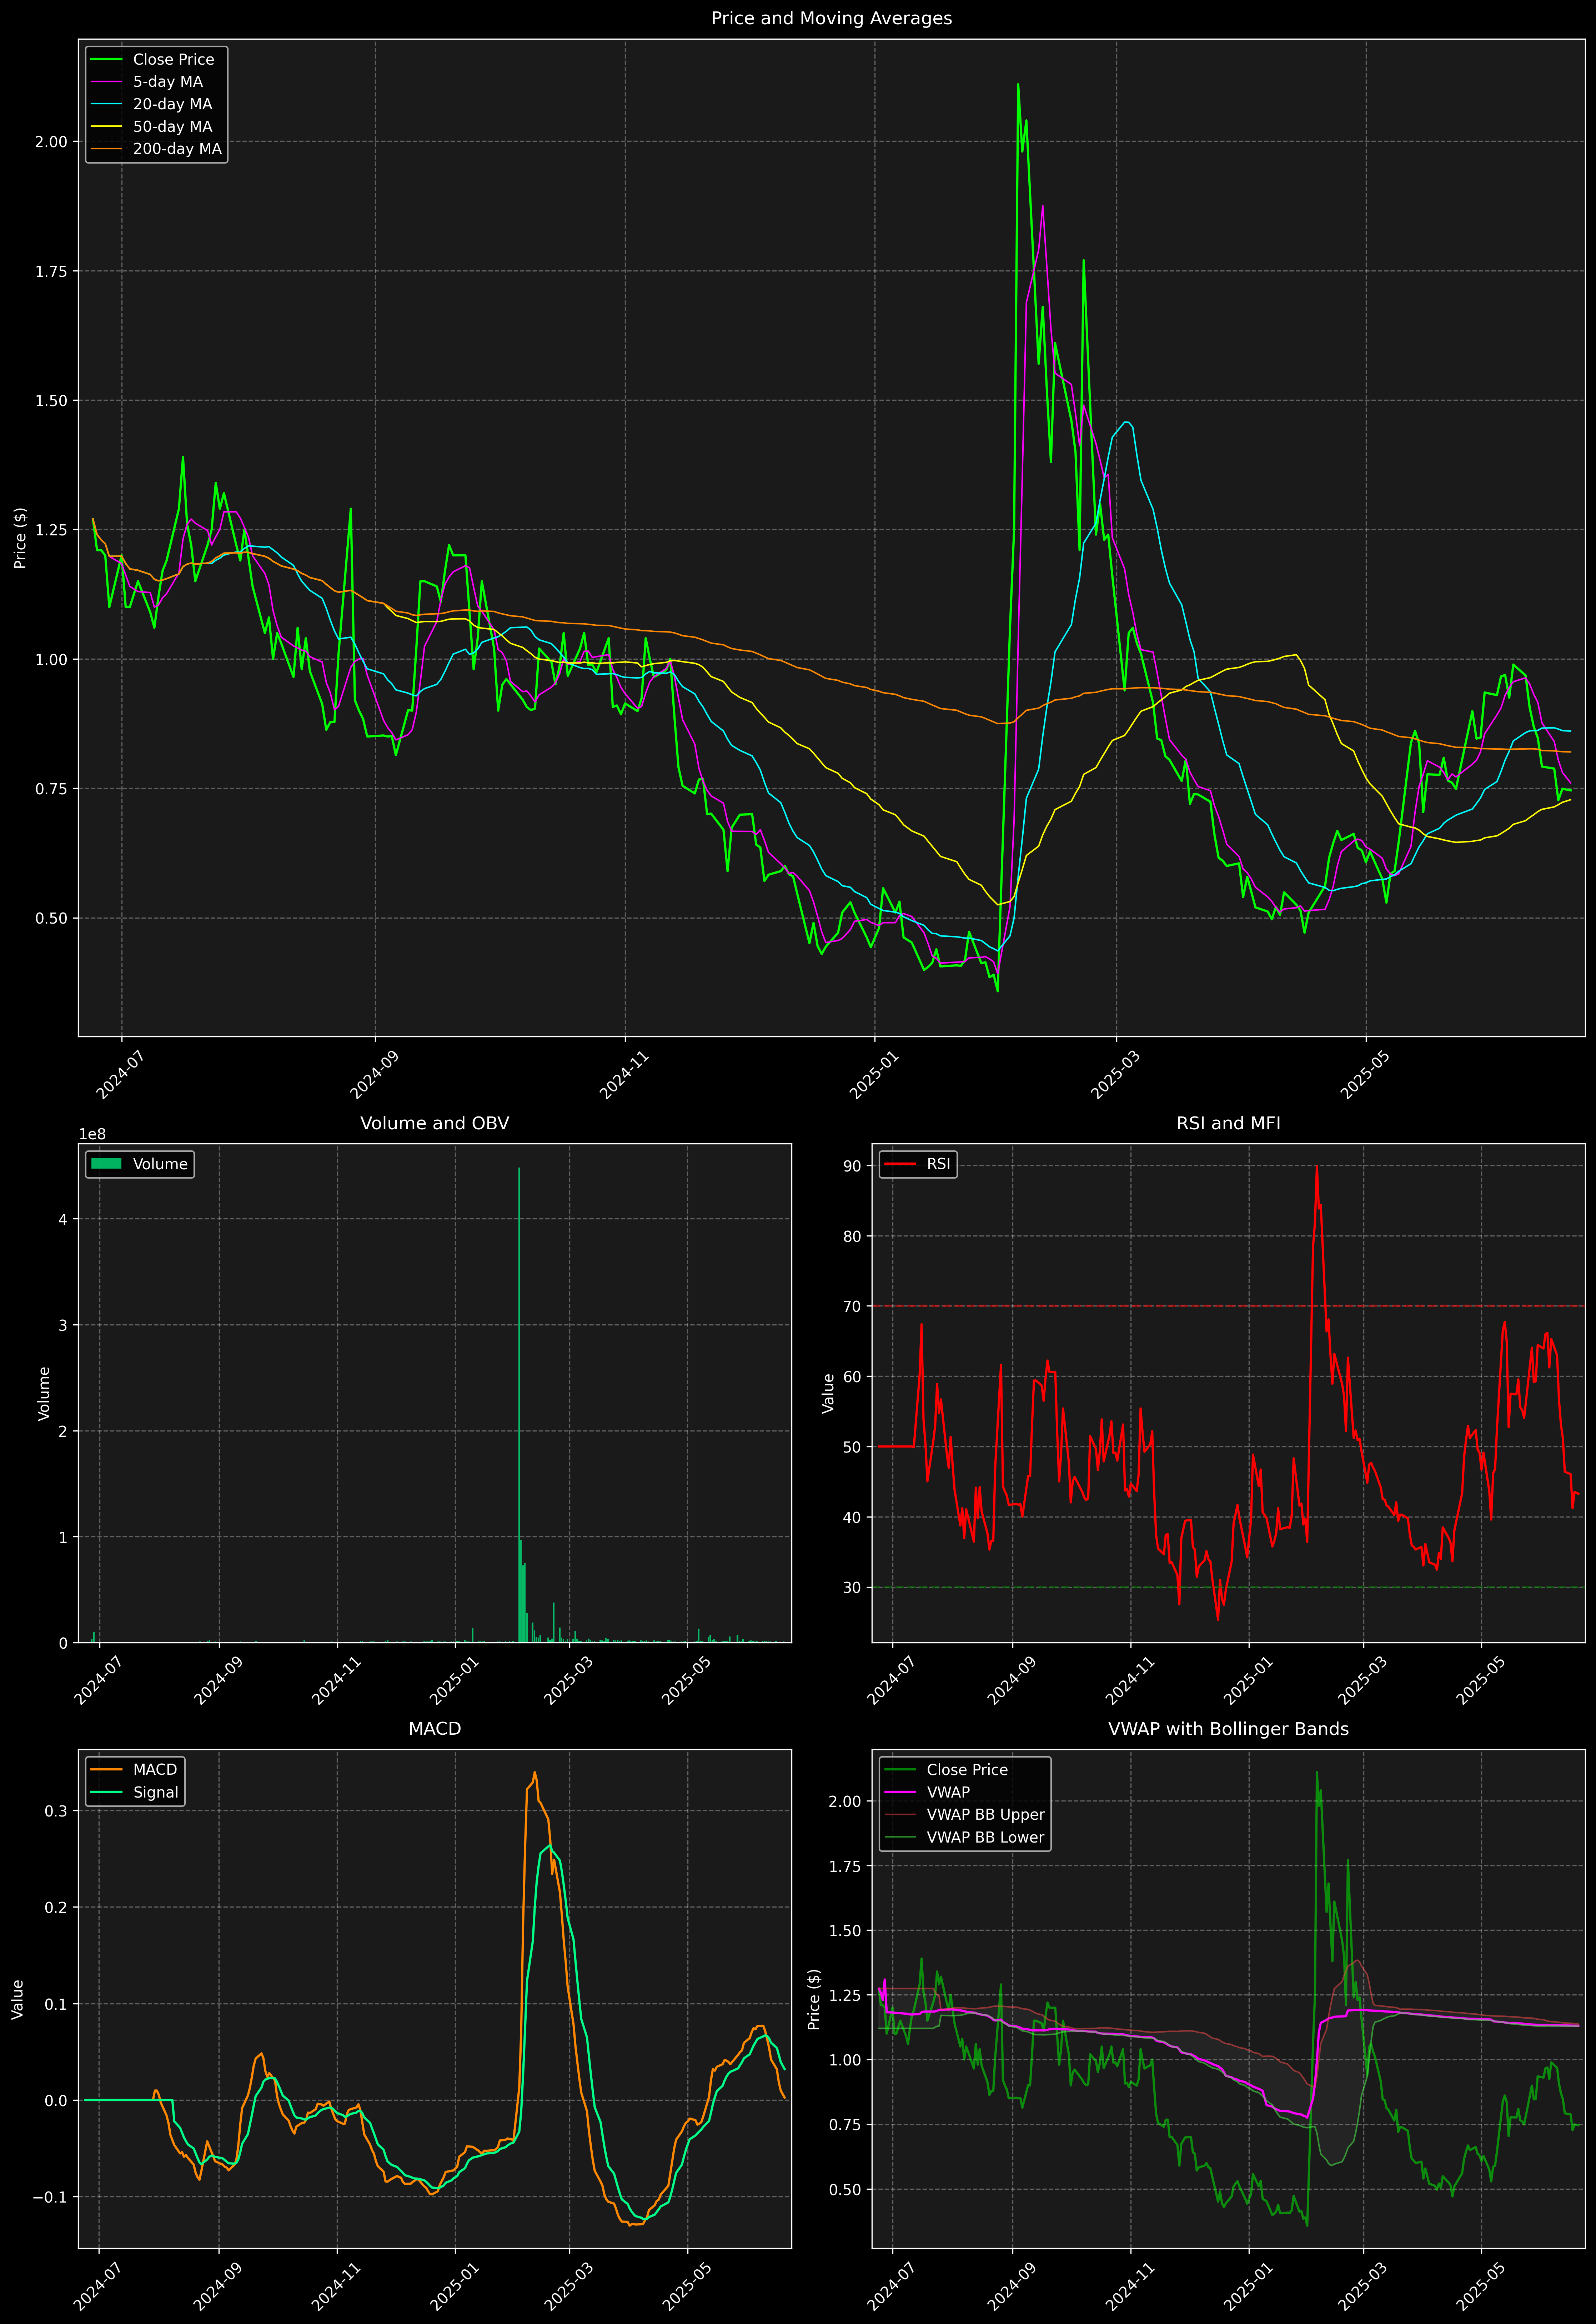Click the 'RSI and MFI' chart title
The image size is (1596, 2324).
tap(1228, 1123)
